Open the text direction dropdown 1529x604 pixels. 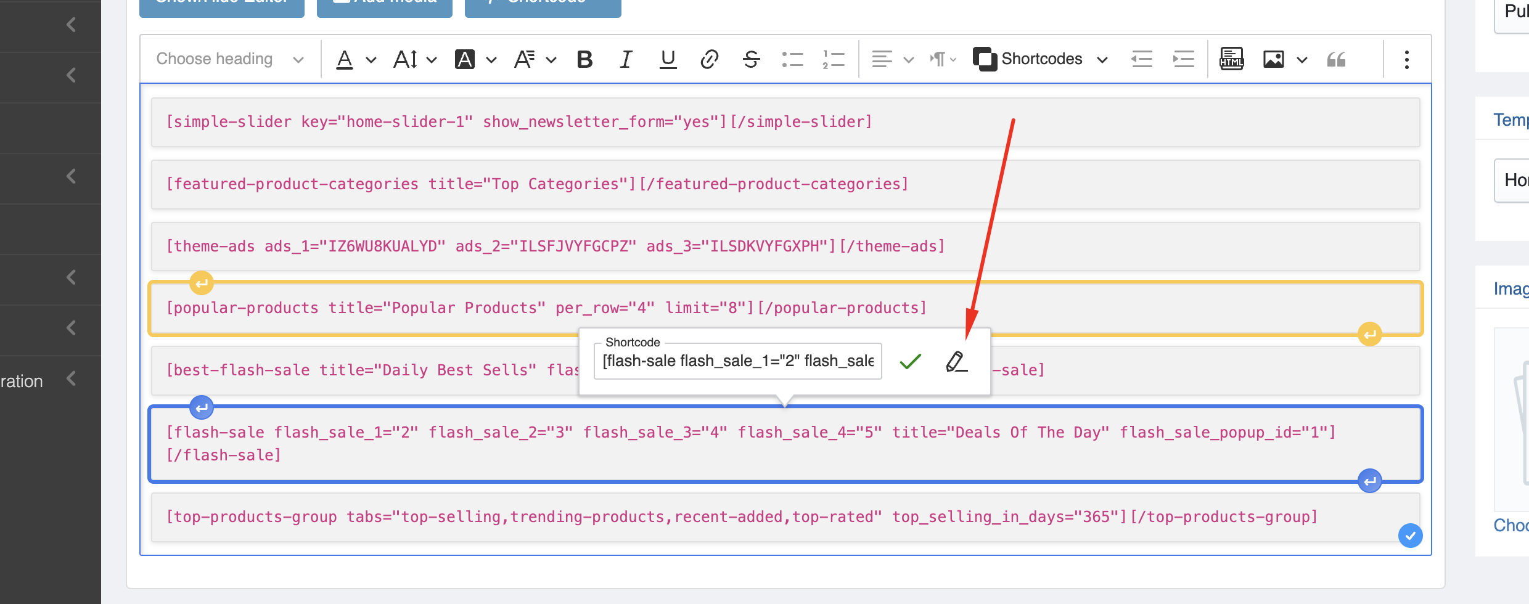pos(943,59)
